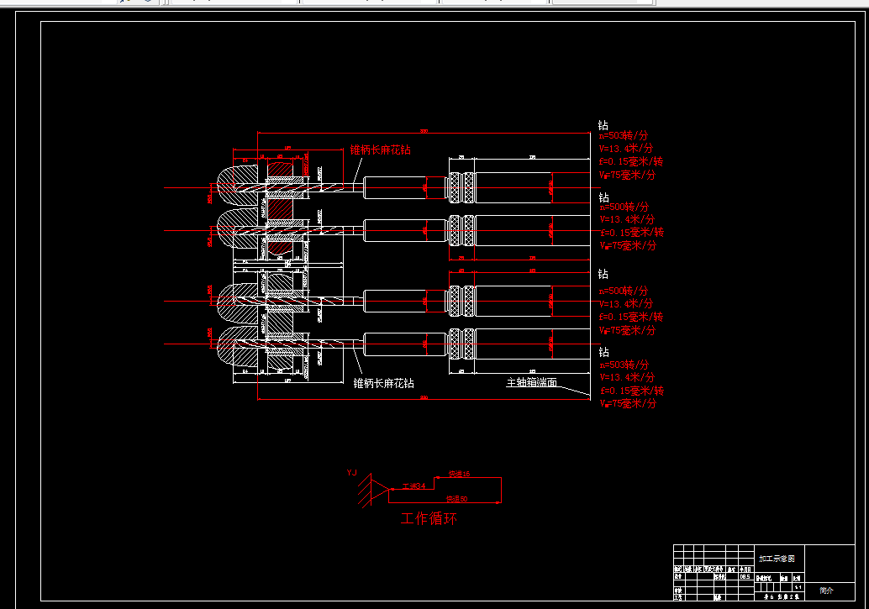The height and width of the screenshot is (609, 869).
Task: Select Vf=75毫米/分 in the second drill block
Action: [x=629, y=245]
